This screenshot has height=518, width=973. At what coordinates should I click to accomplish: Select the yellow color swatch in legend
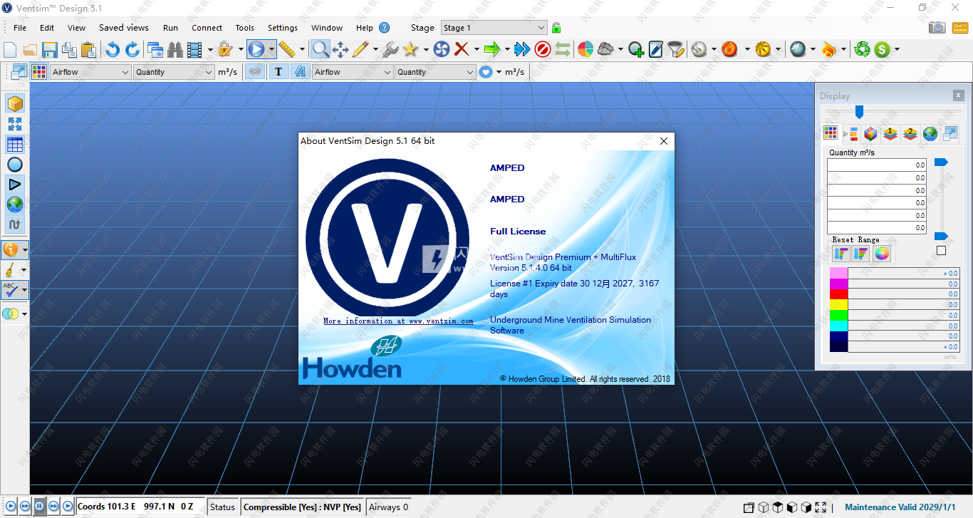[838, 304]
